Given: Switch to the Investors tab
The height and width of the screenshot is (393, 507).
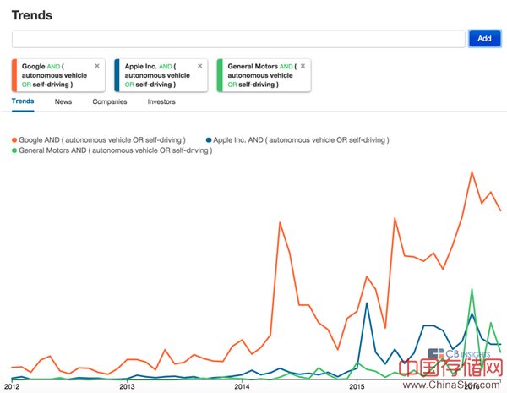Looking at the screenshot, I should pyautogui.click(x=161, y=101).
